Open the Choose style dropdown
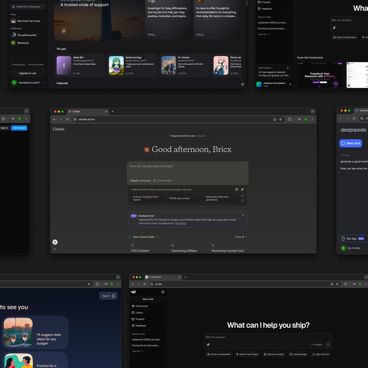This screenshot has height=368, width=368. point(164,181)
